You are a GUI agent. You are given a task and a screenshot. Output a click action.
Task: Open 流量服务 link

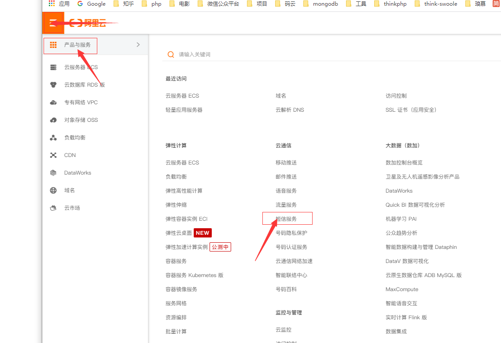tap(286, 205)
